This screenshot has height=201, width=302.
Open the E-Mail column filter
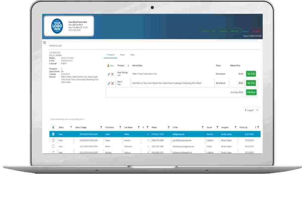(202, 127)
